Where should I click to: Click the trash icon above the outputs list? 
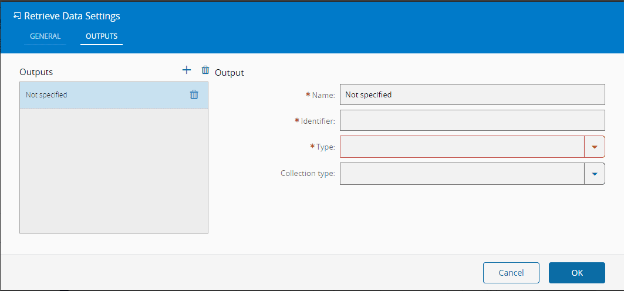coord(205,70)
